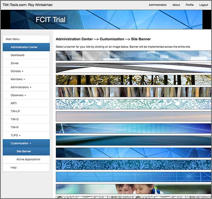The height and width of the screenshot is (199, 212).
Task: Collapse the Customization menu
Action: click(x=26, y=143)
